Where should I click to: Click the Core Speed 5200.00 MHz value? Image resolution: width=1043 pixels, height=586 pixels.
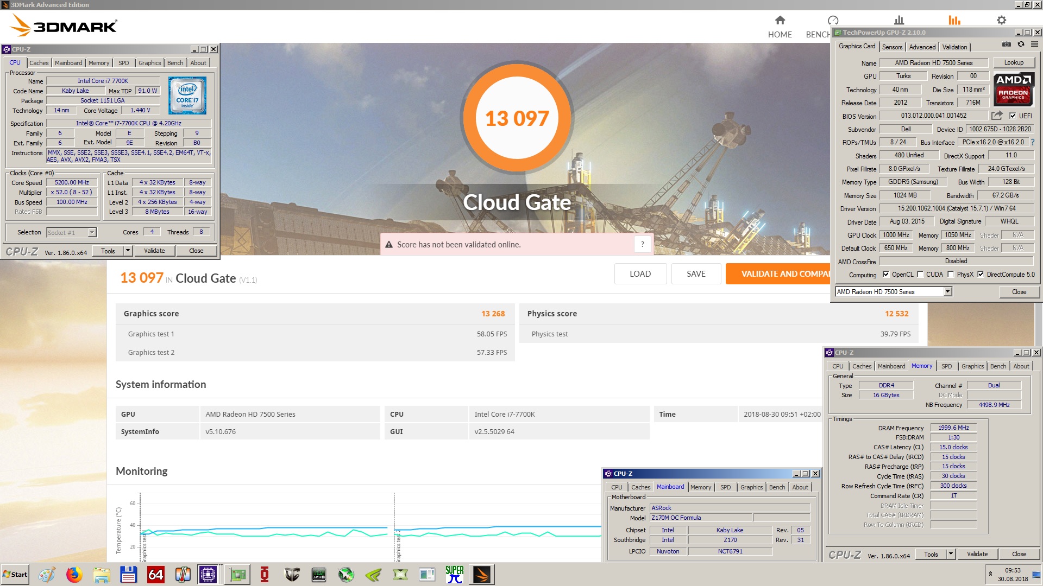click(72, 182)
